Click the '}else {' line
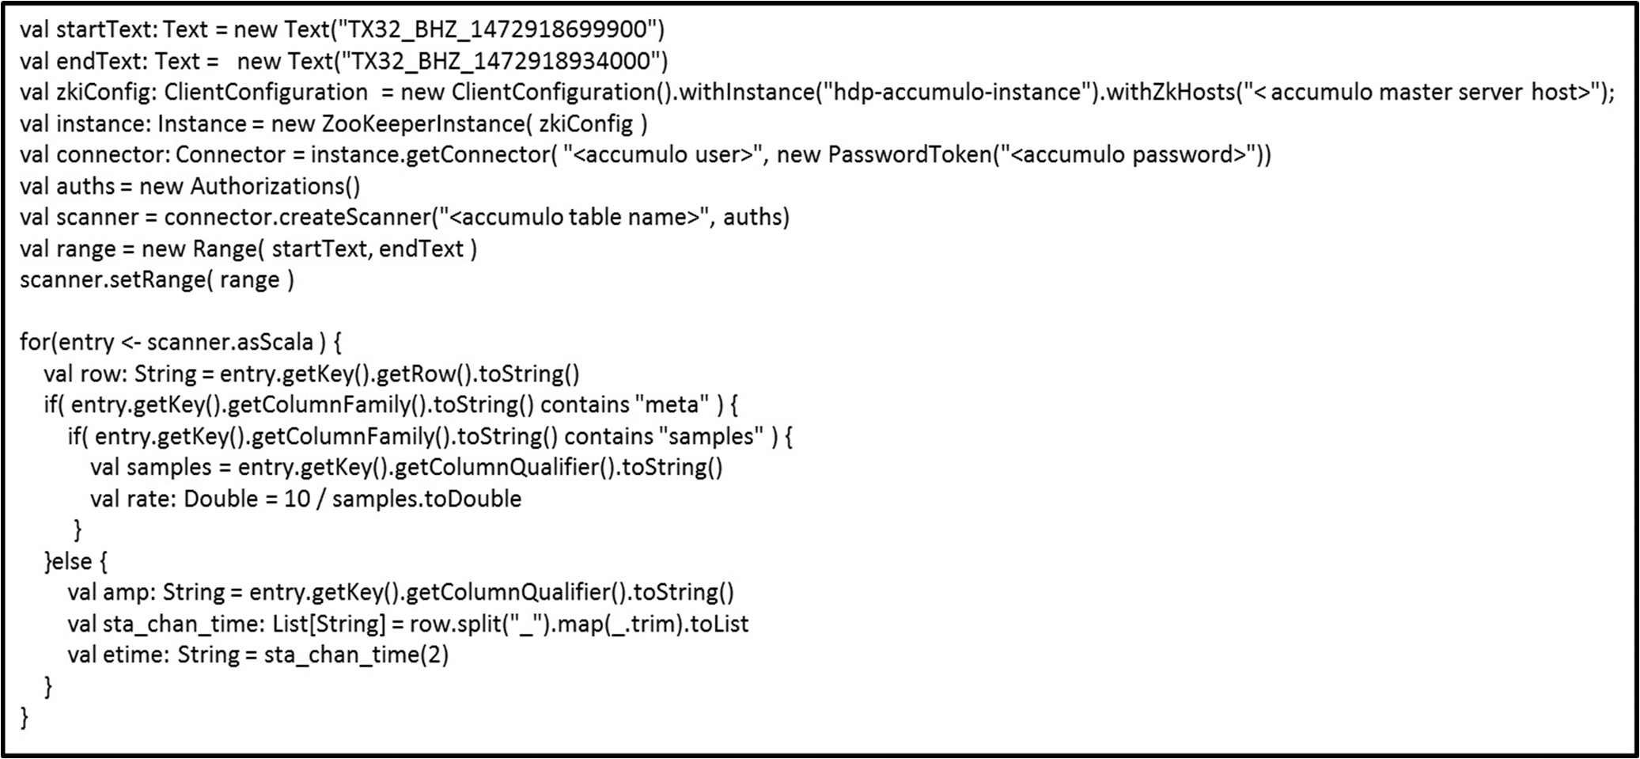The image size is (1640, 759). 76,562
